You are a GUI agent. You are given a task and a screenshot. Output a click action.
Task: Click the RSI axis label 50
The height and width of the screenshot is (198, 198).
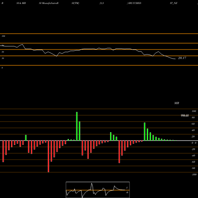(x=3, y=52)
